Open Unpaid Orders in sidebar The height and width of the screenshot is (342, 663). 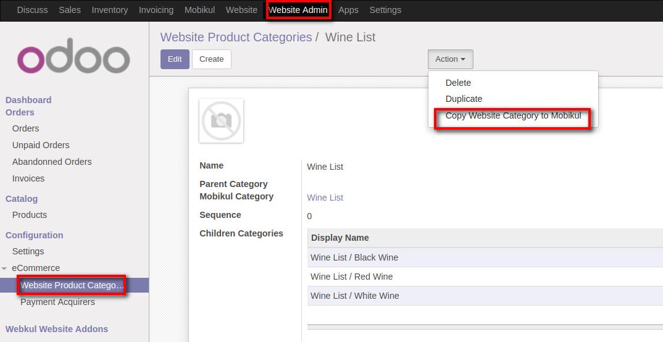point(41,145)
